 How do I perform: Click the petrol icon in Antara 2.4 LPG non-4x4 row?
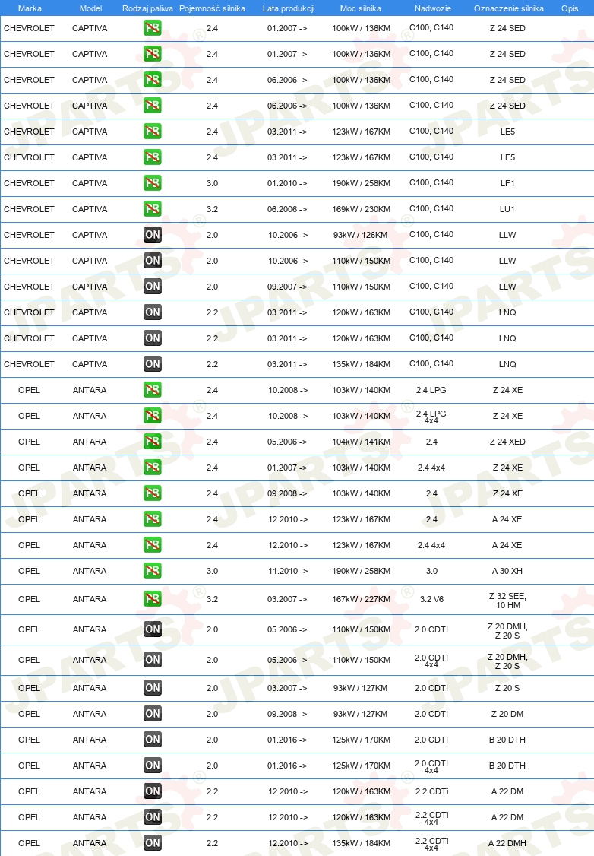coord(152,390)
